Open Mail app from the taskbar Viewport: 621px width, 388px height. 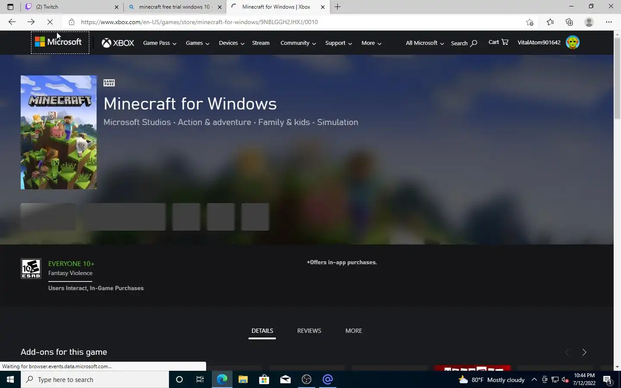[x=285, y=379]
